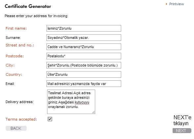Click the Delivery address text area
Viewport: 194px width, 139px height.
(x=71, y=102)
